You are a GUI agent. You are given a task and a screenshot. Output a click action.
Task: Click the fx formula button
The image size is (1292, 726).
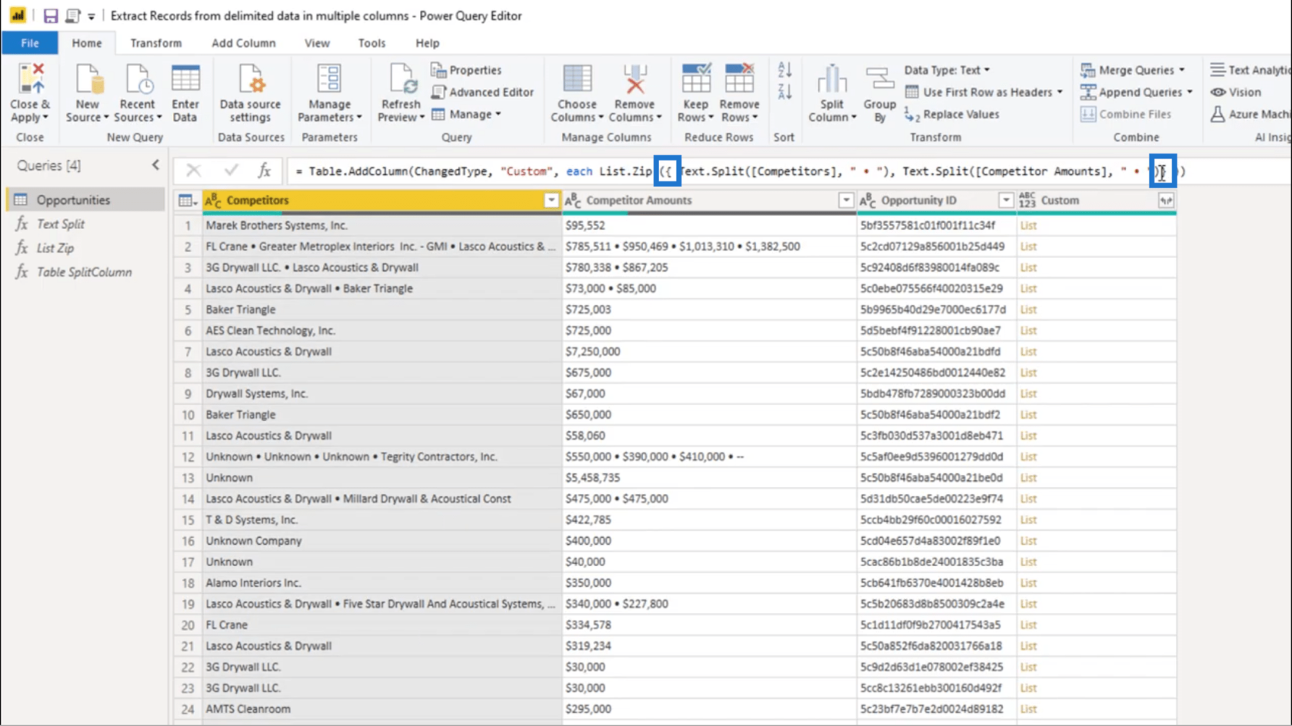pos(264,171)
